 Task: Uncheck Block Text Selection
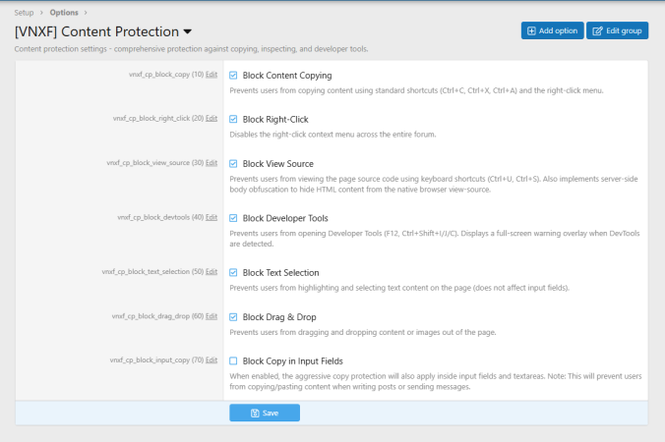[x=233, y=273]
